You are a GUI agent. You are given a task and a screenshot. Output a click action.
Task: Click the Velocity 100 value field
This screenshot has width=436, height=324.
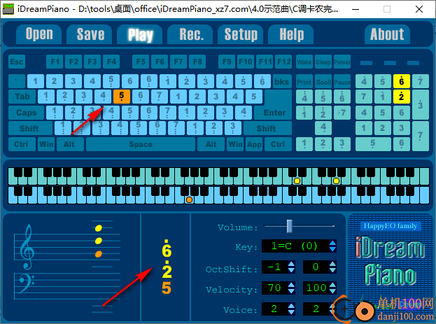[x=316, y=288]
